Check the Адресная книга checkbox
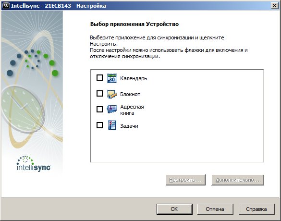Image resolution: width=281 pixels, height=221 pixels. [x=99, y=110]
